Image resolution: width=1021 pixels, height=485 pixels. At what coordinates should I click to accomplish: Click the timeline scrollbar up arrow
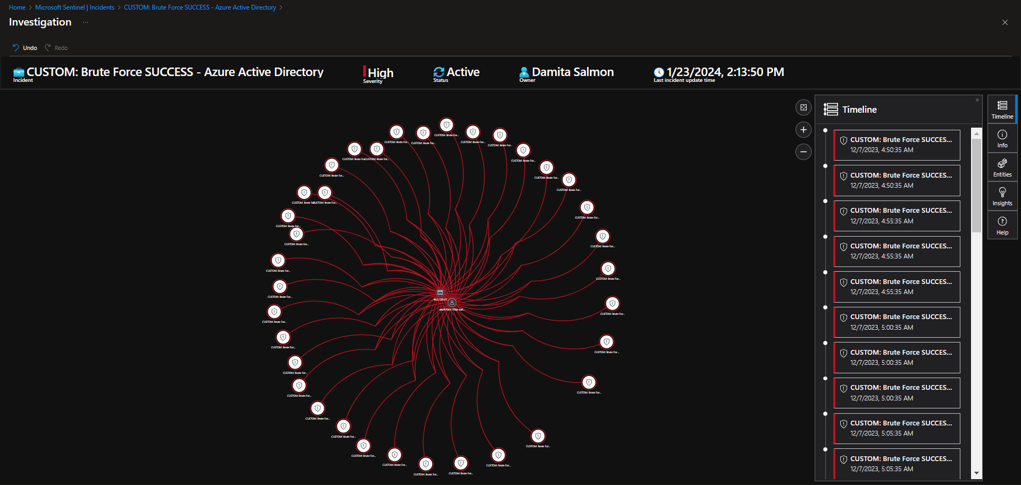tap(976, 133)
